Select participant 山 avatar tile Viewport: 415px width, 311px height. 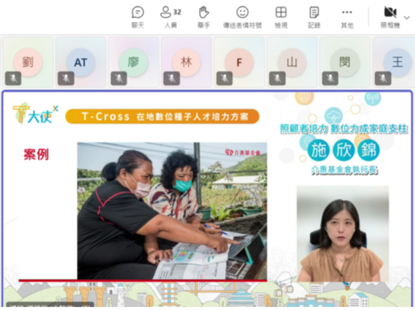click(x=292, y=62)
